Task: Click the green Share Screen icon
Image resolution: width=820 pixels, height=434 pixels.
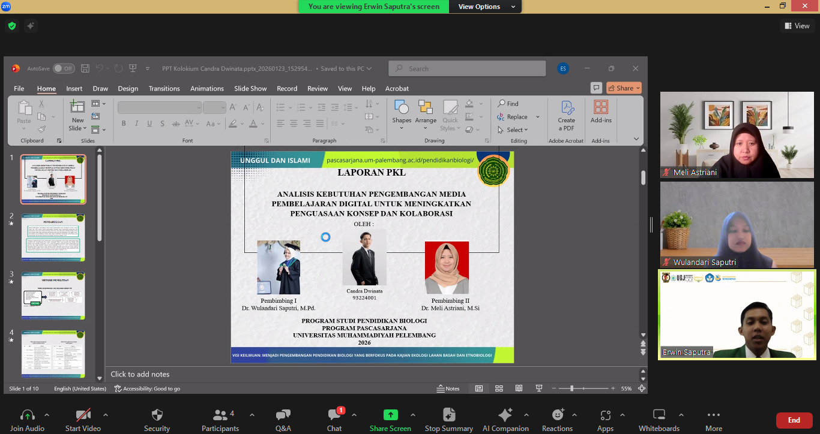Action: tap(390, 415)
